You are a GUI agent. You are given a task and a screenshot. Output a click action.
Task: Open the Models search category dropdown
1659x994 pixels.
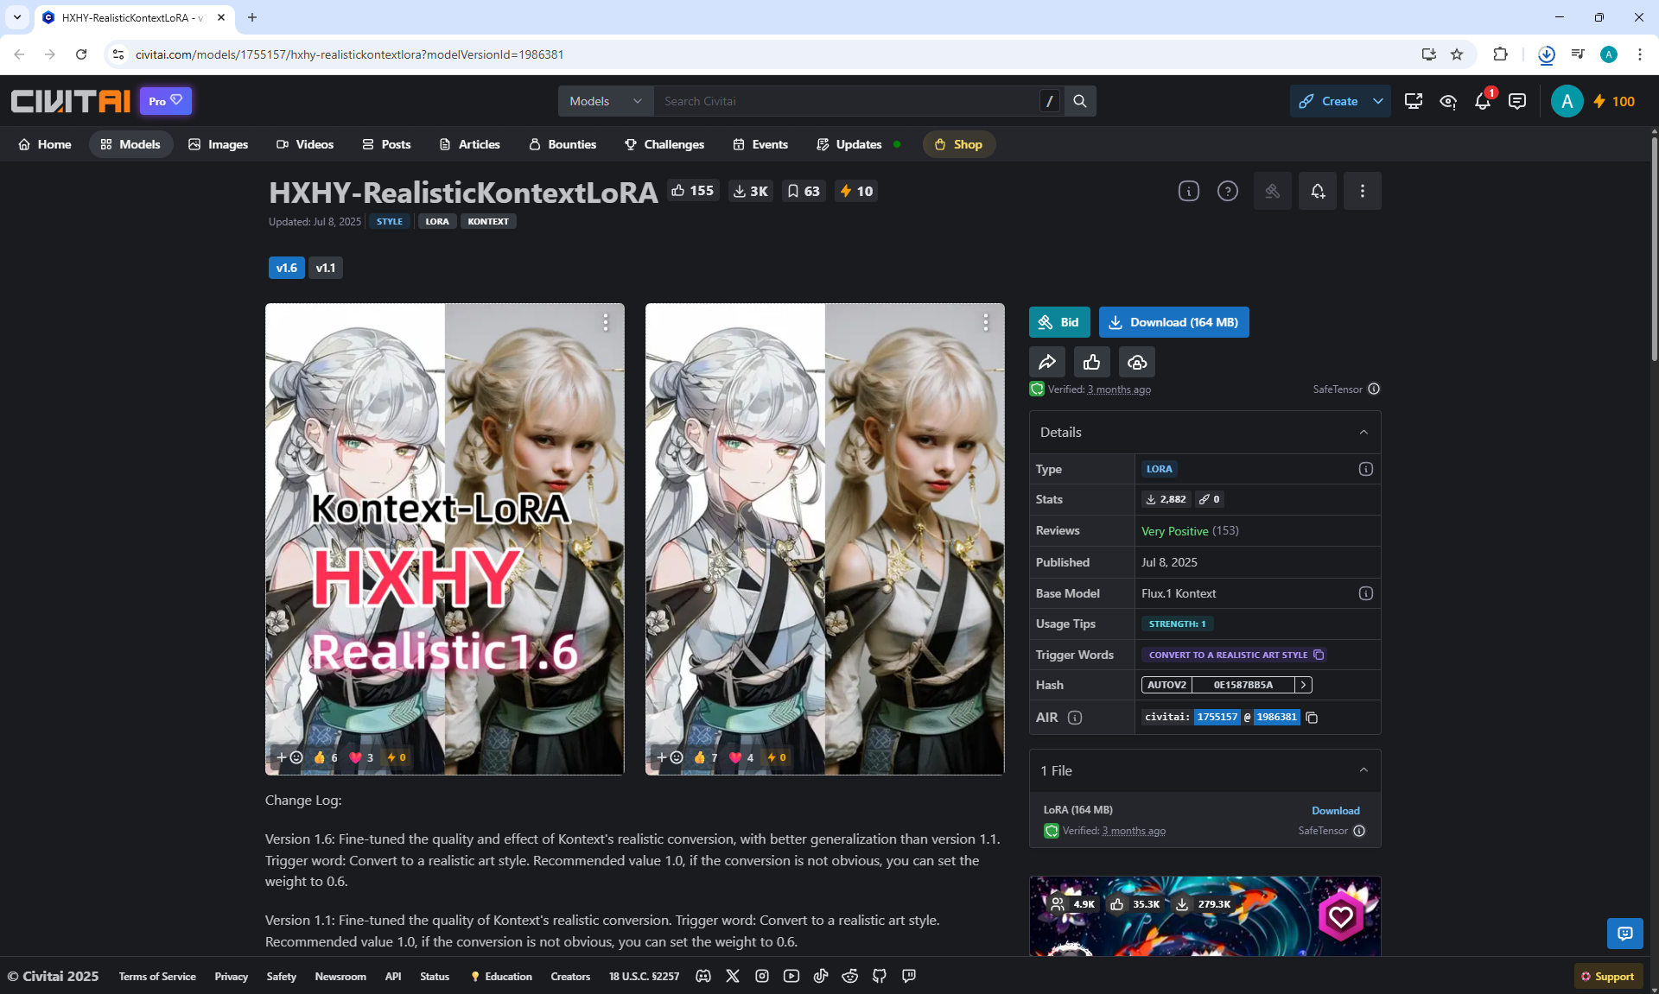[605, 101]
